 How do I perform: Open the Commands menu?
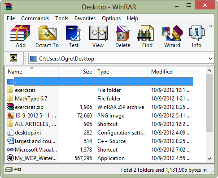[35, 18]
